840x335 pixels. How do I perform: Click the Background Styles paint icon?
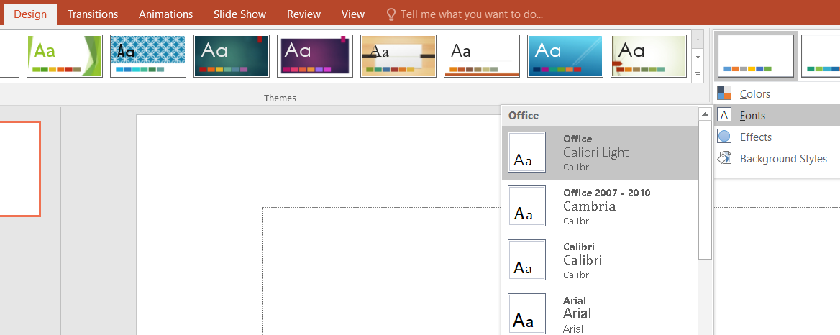click(x=724, y=159)
